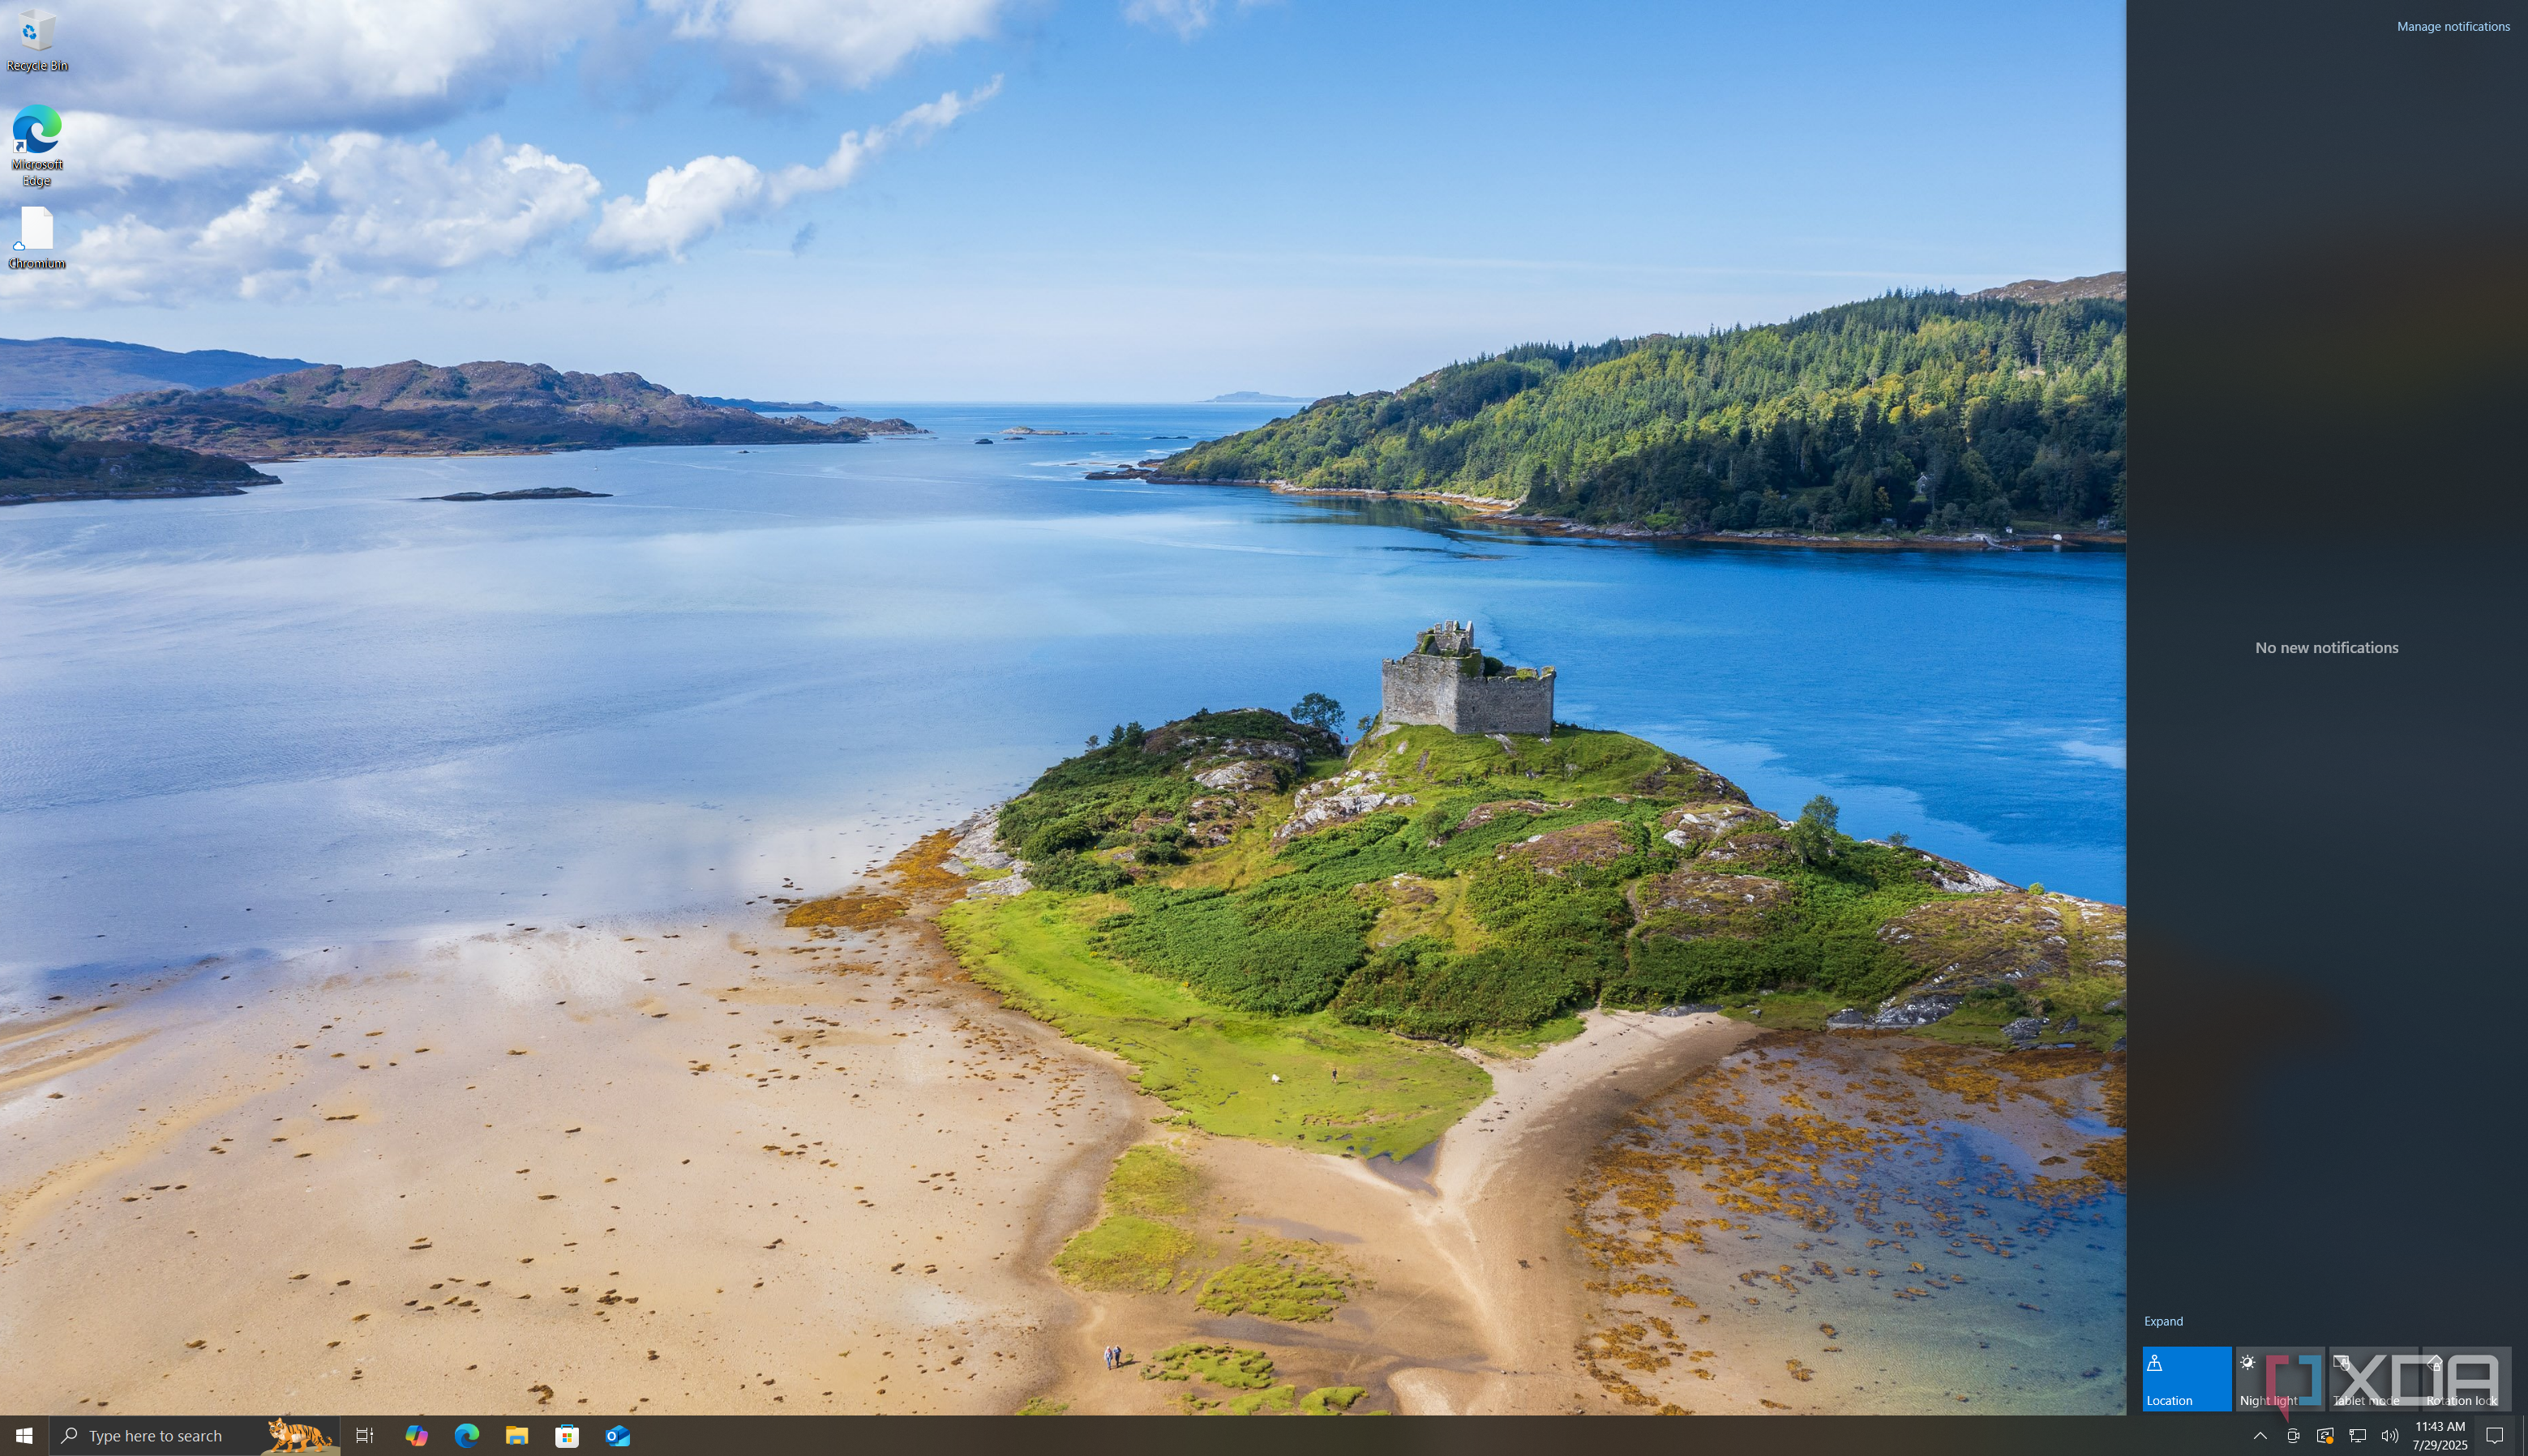Launch Copilot from the taskbar
This screenshot has height=1456, width=2528.
pyautogui.click(x=416, y=1436)
